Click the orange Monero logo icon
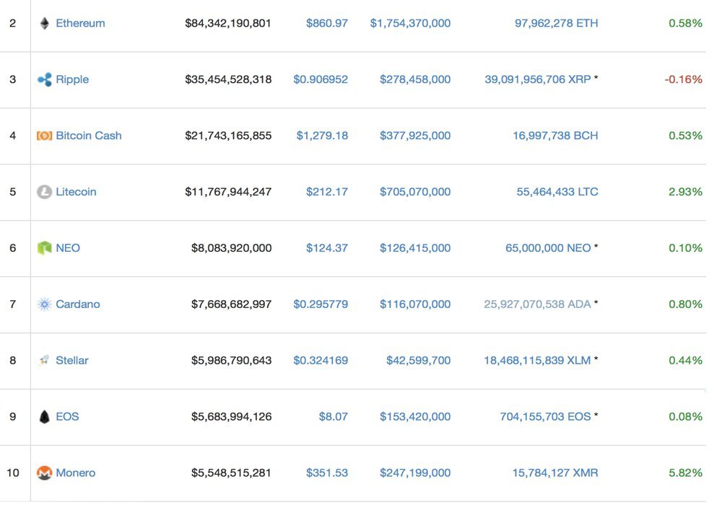The image size is (722, 505). pyautogui.click(x=44, y=473)
